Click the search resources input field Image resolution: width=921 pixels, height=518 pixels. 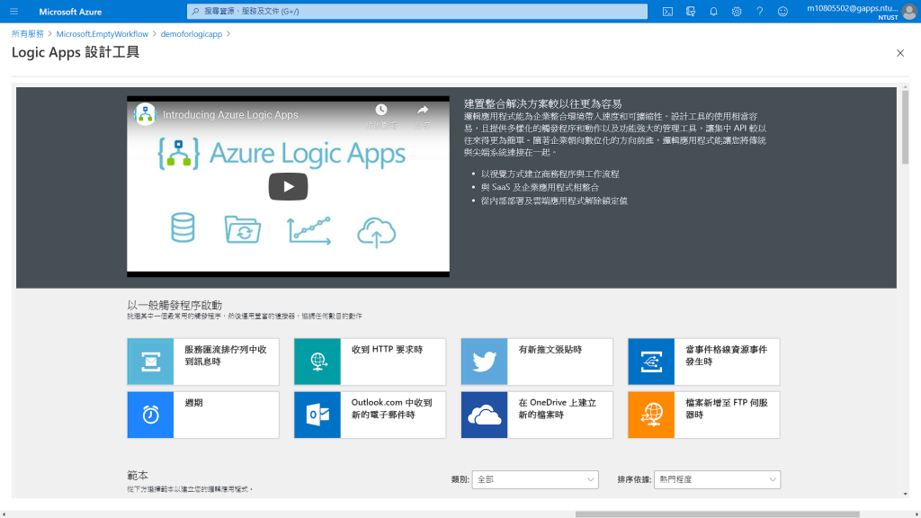[x=417, y=11]
